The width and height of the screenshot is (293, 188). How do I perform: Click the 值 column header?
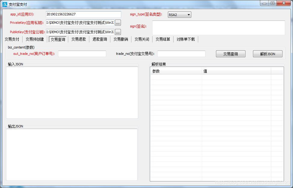pos(236,71)
